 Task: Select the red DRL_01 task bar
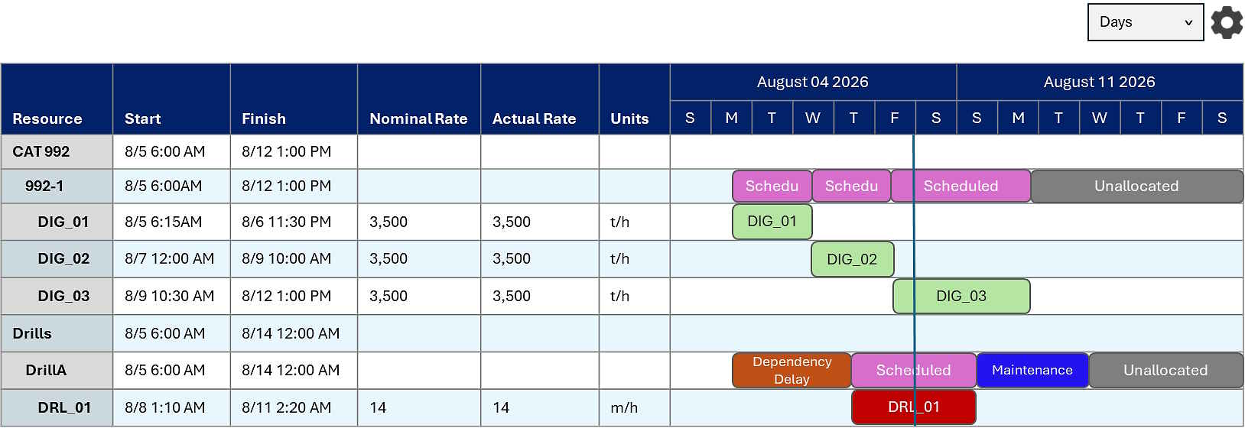[913, 407]
